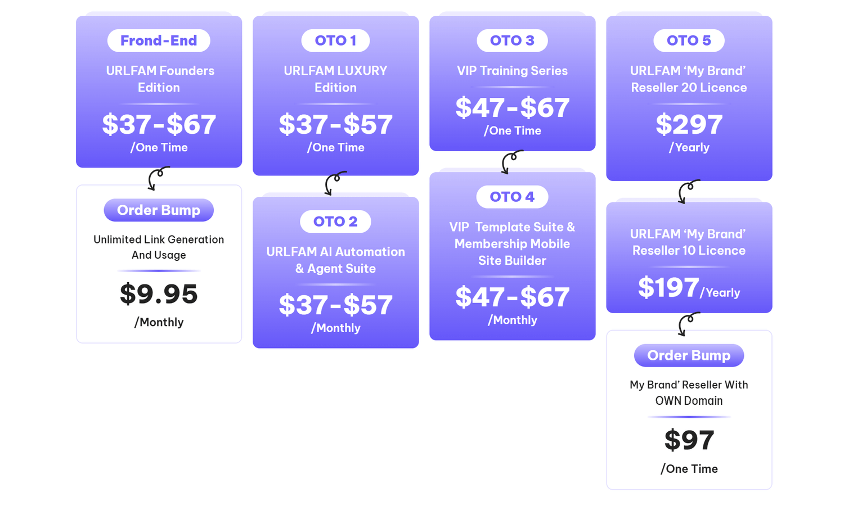Click the arrow directly below the $297 Yearly card
This screenshot has height=524, width=844.
[688, 192]
